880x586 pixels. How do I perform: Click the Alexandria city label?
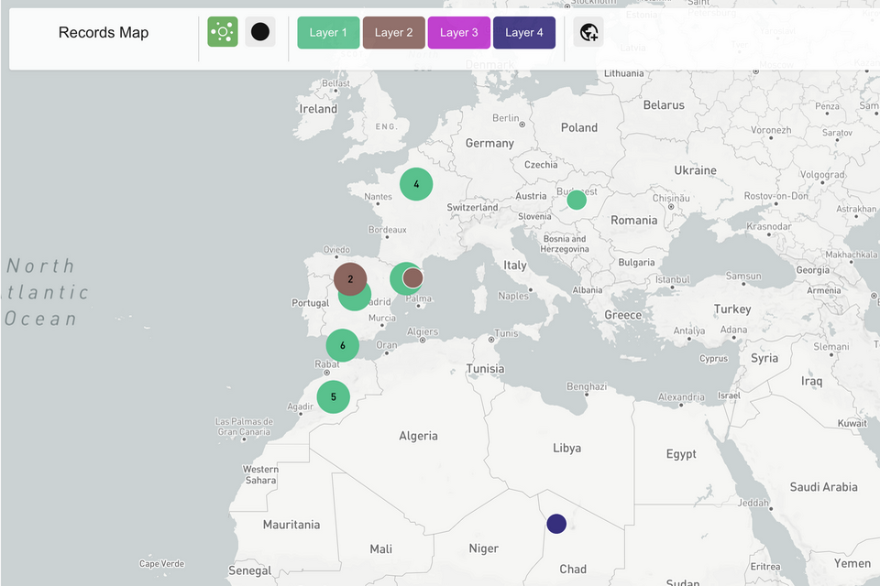[x=681, y=397]
